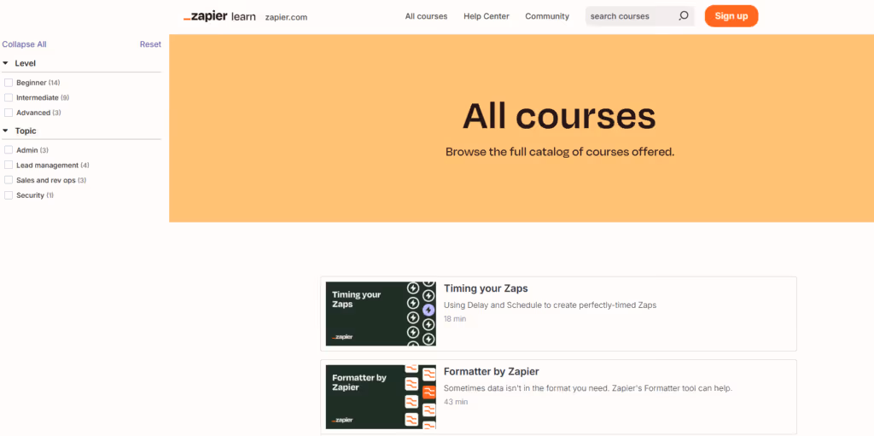
Task: Click the 'Sometimes data isn't in the format' description
Action: click(x=587, y=388)
